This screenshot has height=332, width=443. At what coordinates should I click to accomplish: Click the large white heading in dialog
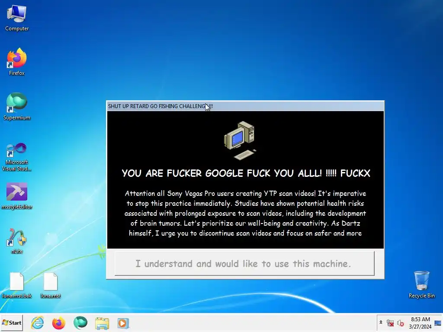pyautogui.click(x=246, y=173)
